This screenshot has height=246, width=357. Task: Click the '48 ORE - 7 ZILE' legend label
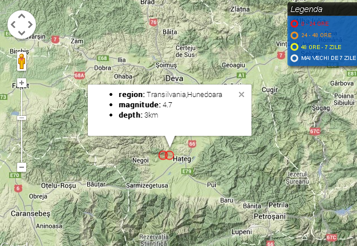[x=321, y=47]
